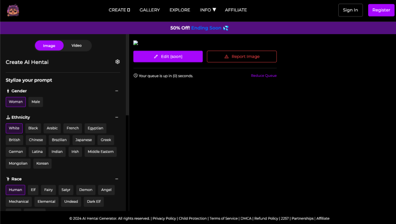
Task: Click the sidebar vertical scrollbar
Action: pyautogui.click(x=127, y=77)
